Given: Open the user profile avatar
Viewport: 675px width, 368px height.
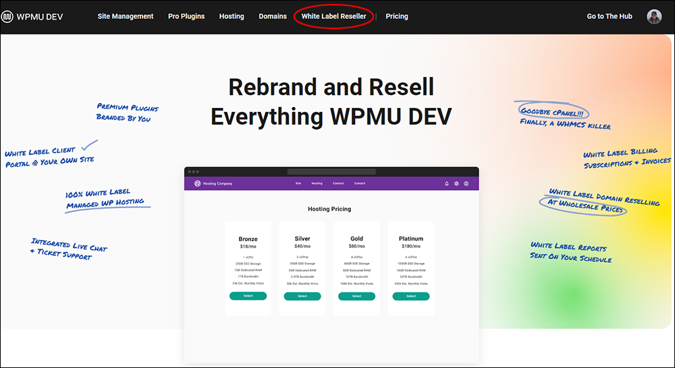Looking at the screenshot, I should click(x=653, y=17).
